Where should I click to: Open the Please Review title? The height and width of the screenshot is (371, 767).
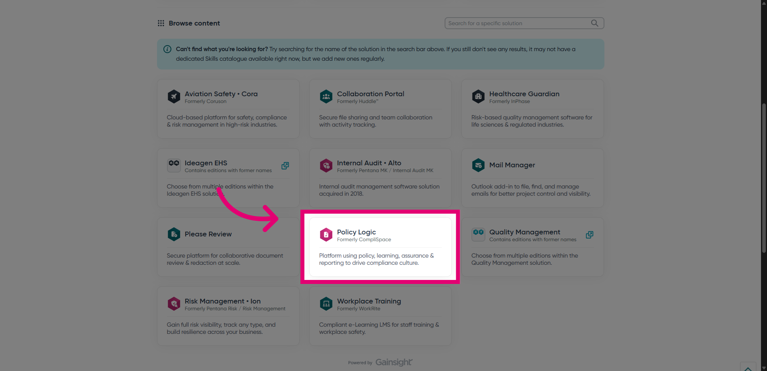208,234
